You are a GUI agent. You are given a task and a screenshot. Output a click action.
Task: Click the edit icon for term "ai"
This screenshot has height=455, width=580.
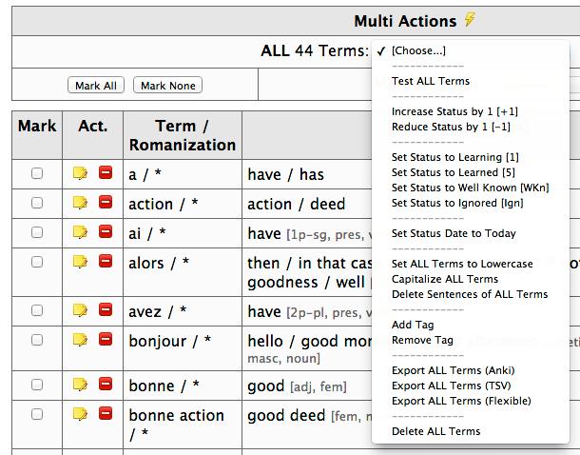click(x=81, y=231)
